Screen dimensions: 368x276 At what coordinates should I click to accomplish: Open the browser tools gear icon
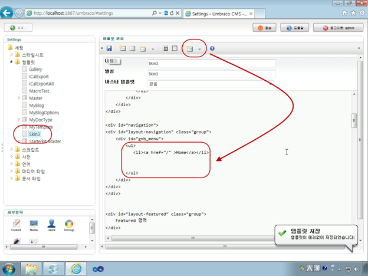pos(362,13)
